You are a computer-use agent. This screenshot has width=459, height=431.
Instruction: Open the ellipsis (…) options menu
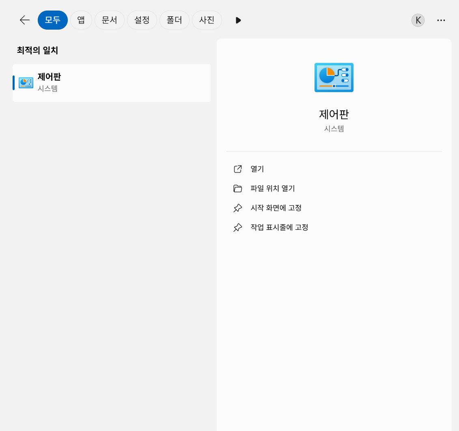441,20
